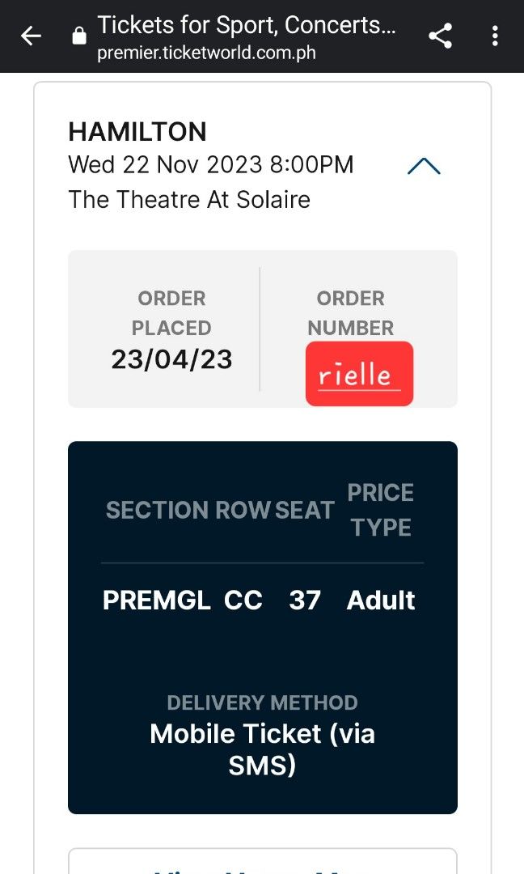
Task: Open the share icon
Action: point(440,36)
